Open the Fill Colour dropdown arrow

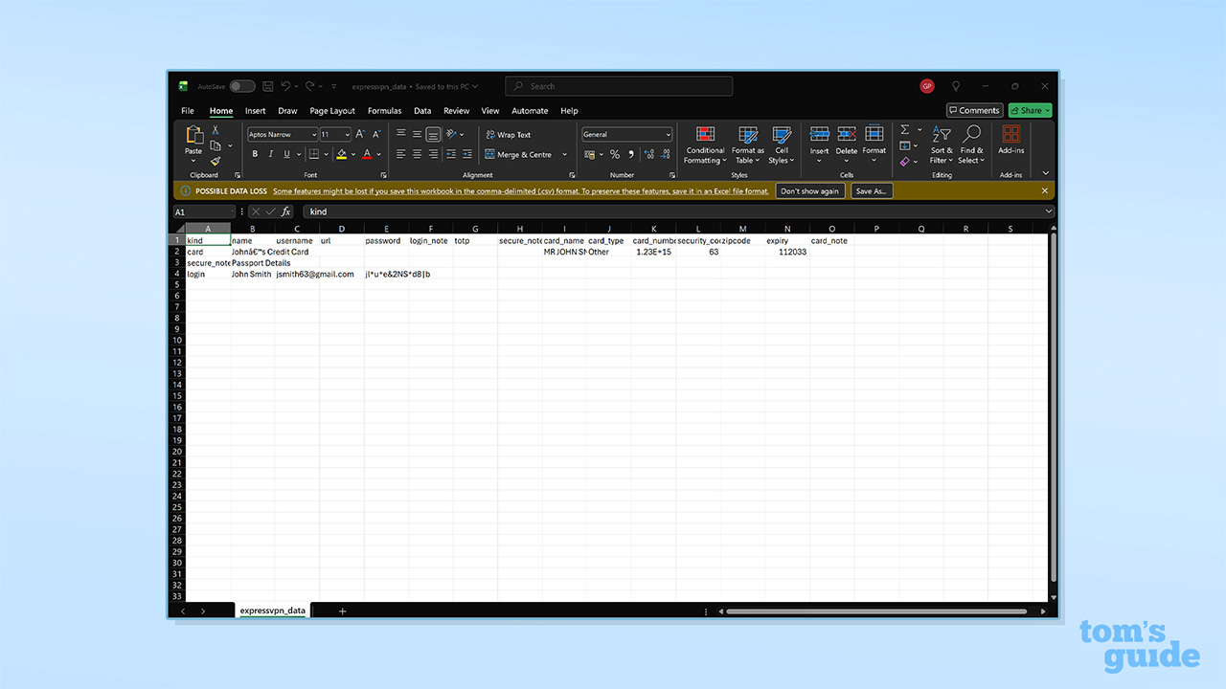tap(352, 154)
